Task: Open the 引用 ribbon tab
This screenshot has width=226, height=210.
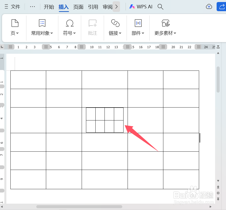Action: pyautogui.click(x=93, y=7)
